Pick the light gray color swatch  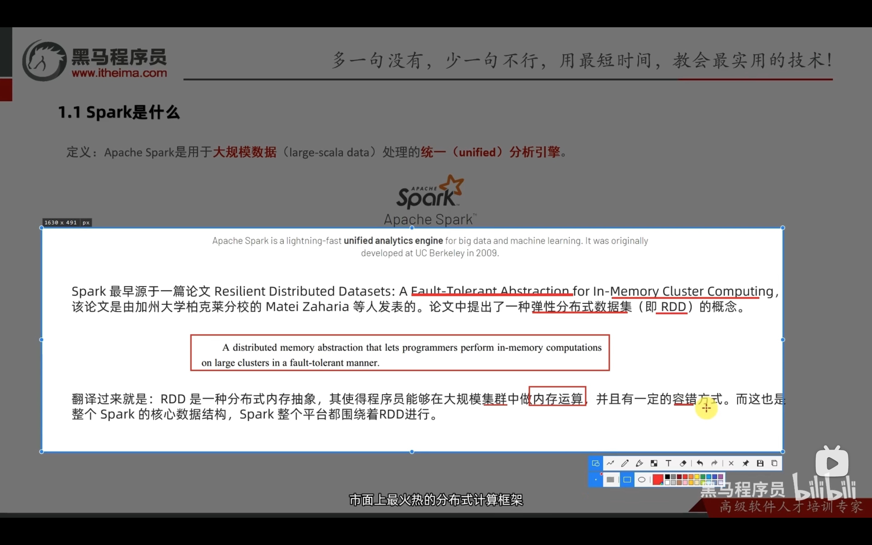coord(673,482)
